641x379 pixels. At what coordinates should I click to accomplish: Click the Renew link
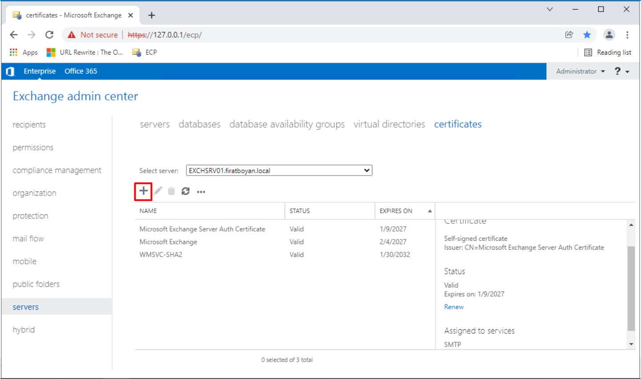coord(454,307)
